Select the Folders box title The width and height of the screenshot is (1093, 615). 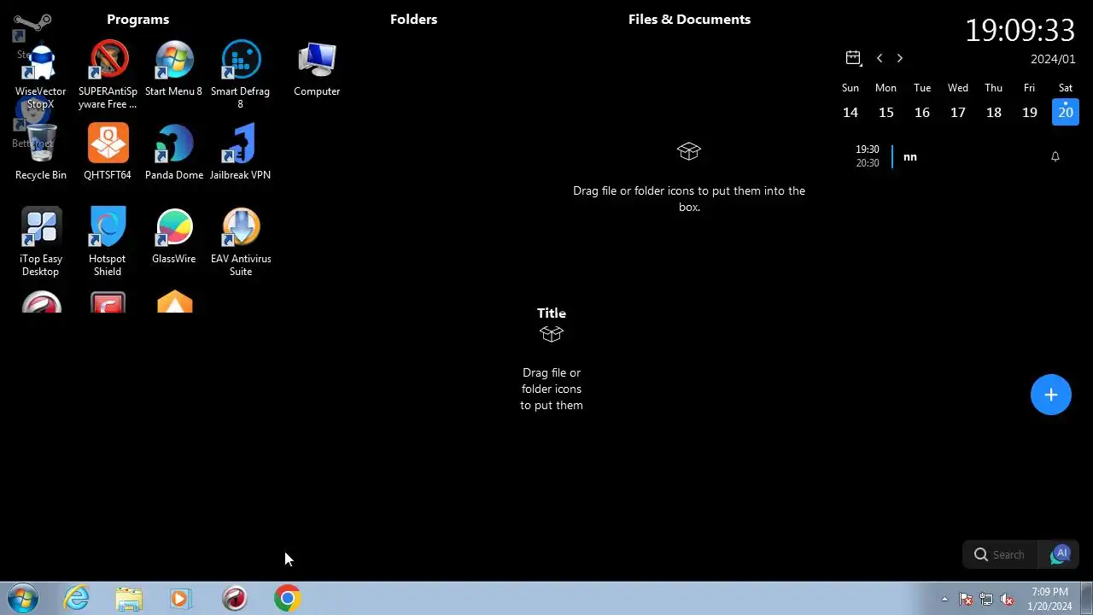pos(414,19)
